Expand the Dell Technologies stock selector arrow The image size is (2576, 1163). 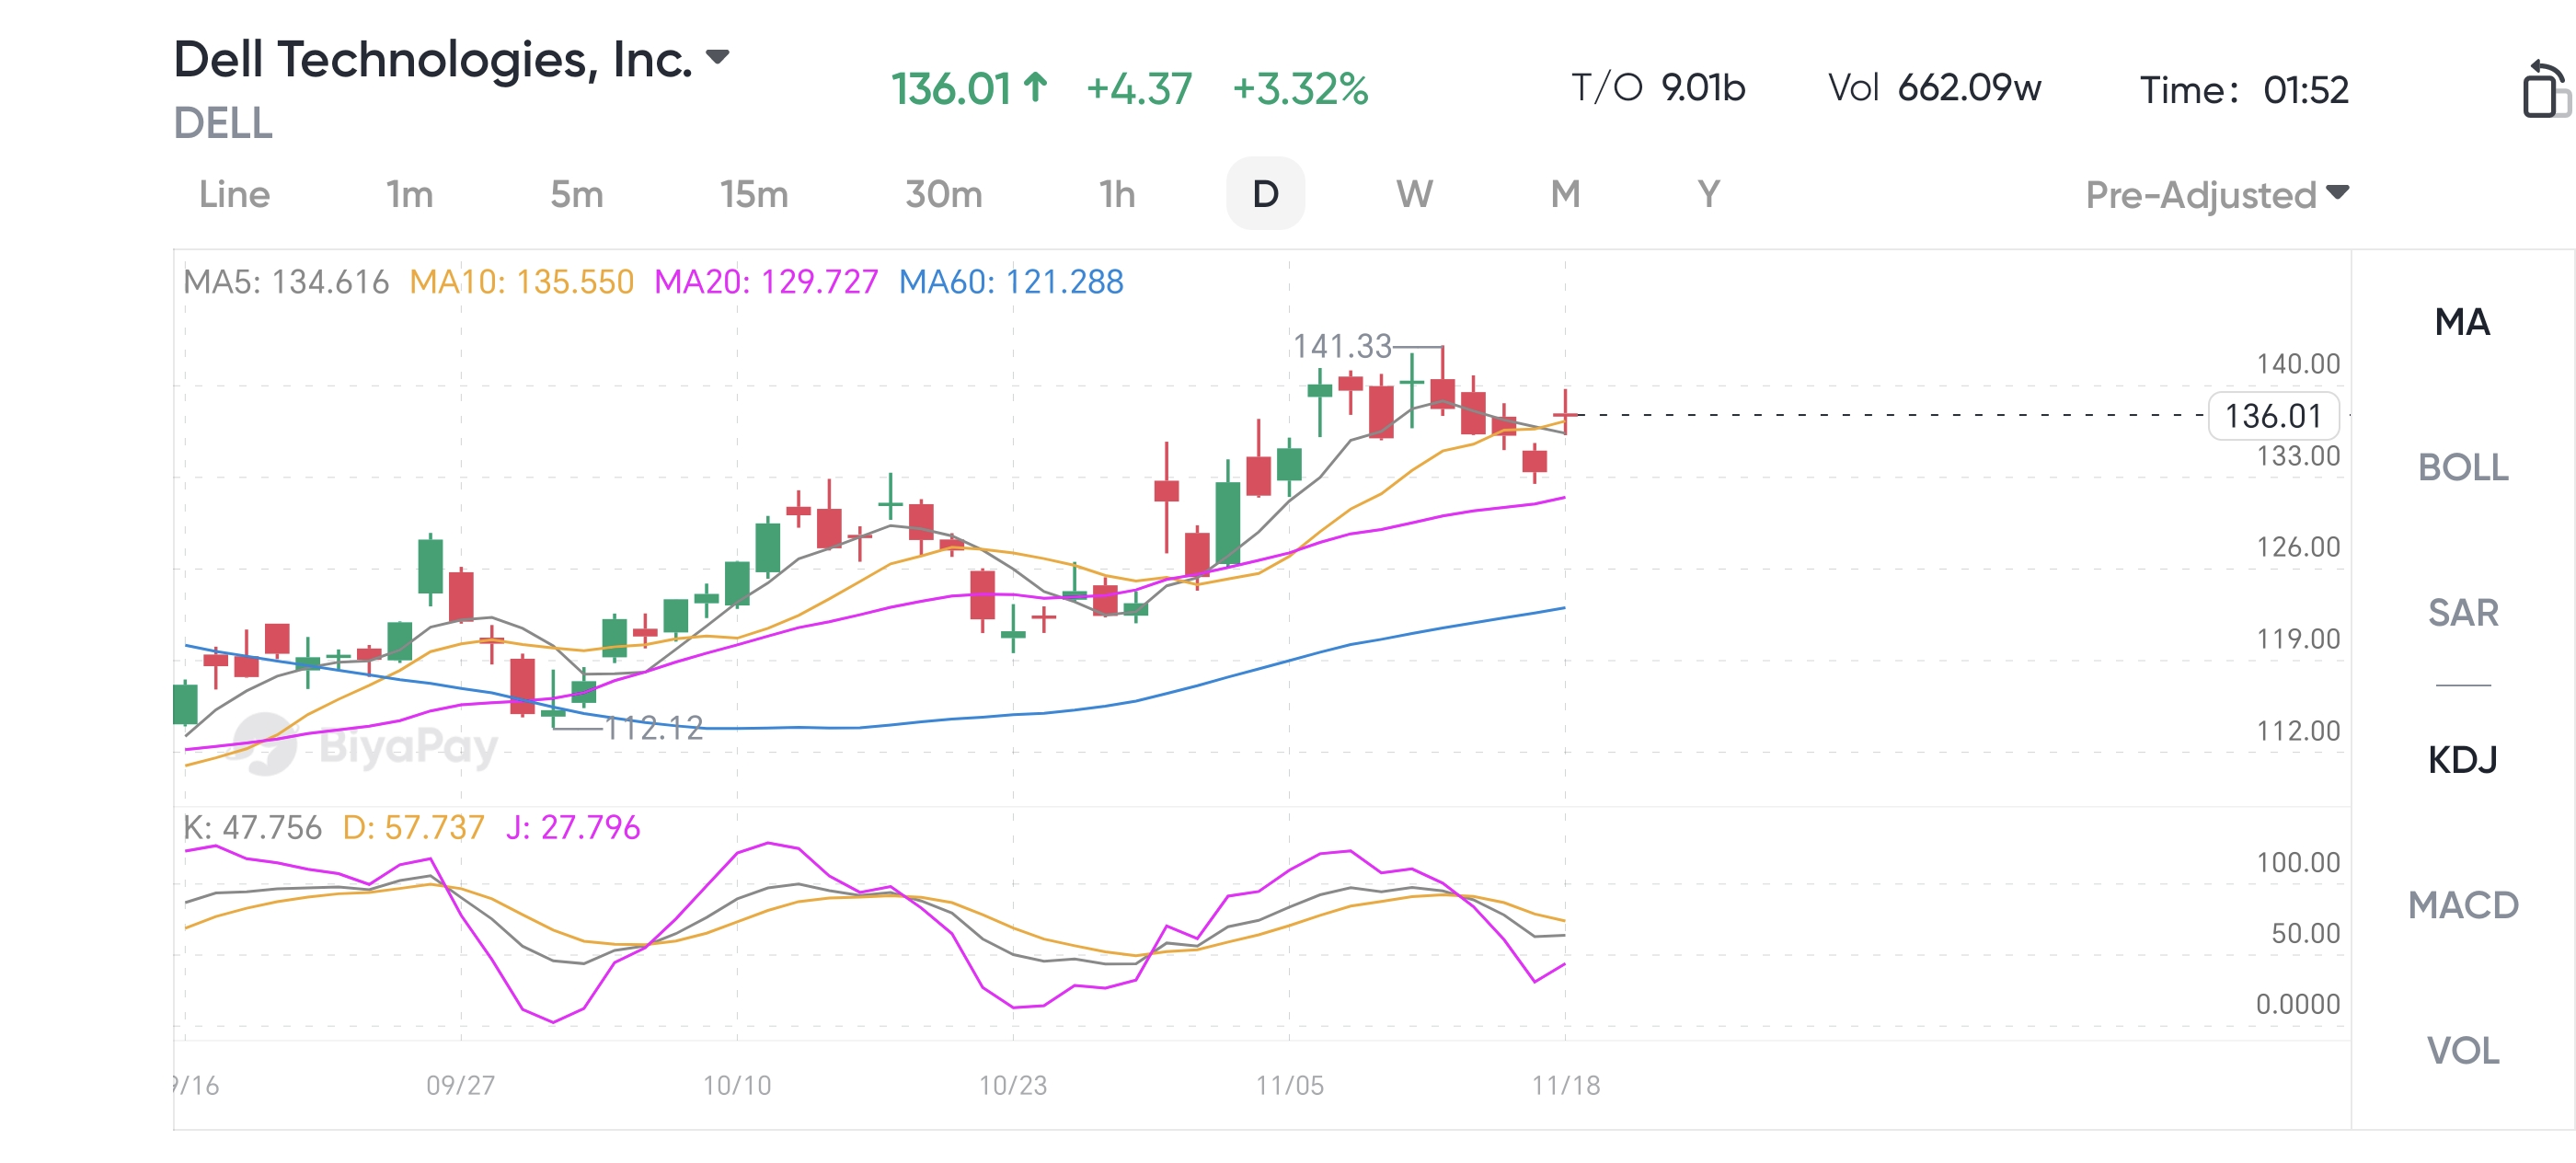717,57
